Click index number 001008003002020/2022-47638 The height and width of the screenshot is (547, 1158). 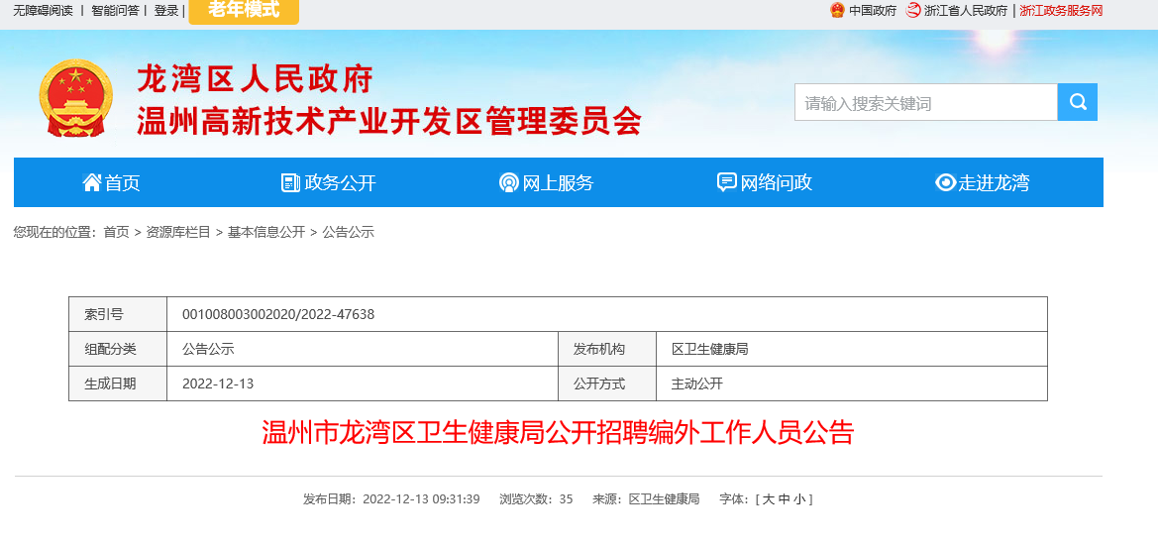click(278, 315)
